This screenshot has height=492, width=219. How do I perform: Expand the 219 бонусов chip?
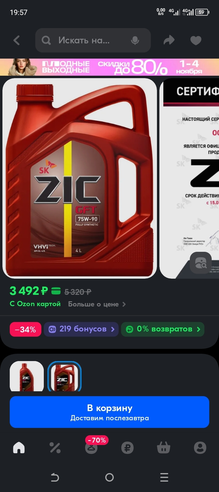pos(81,329)
